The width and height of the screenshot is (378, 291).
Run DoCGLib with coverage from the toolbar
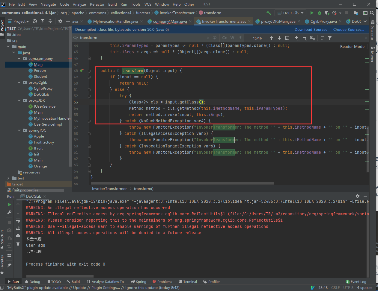click(x=327, y=13)
